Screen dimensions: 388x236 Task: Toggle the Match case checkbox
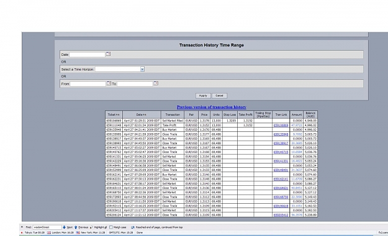pyautogui.click(x=111, y=227)
